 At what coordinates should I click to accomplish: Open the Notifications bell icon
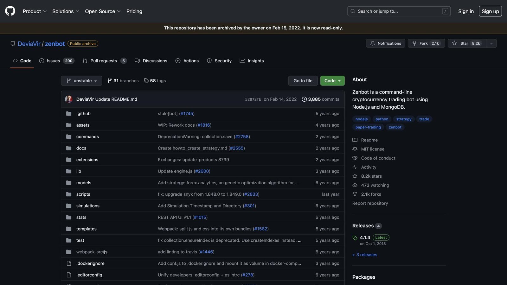point(373,43)
